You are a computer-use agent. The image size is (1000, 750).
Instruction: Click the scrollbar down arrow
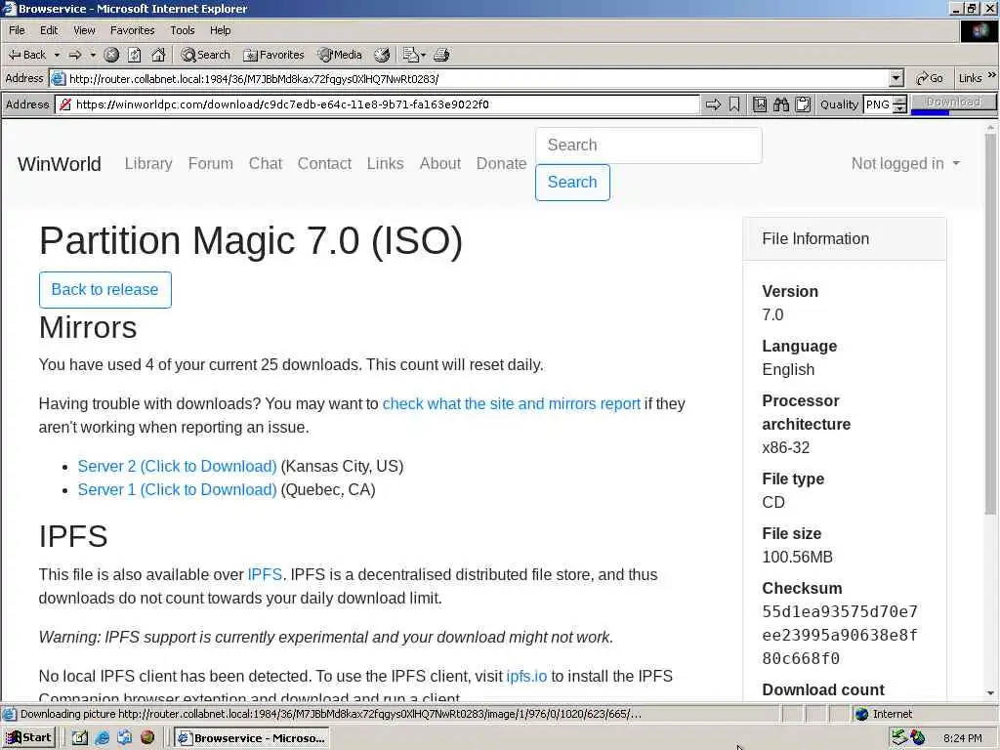[x=990, y=693]
